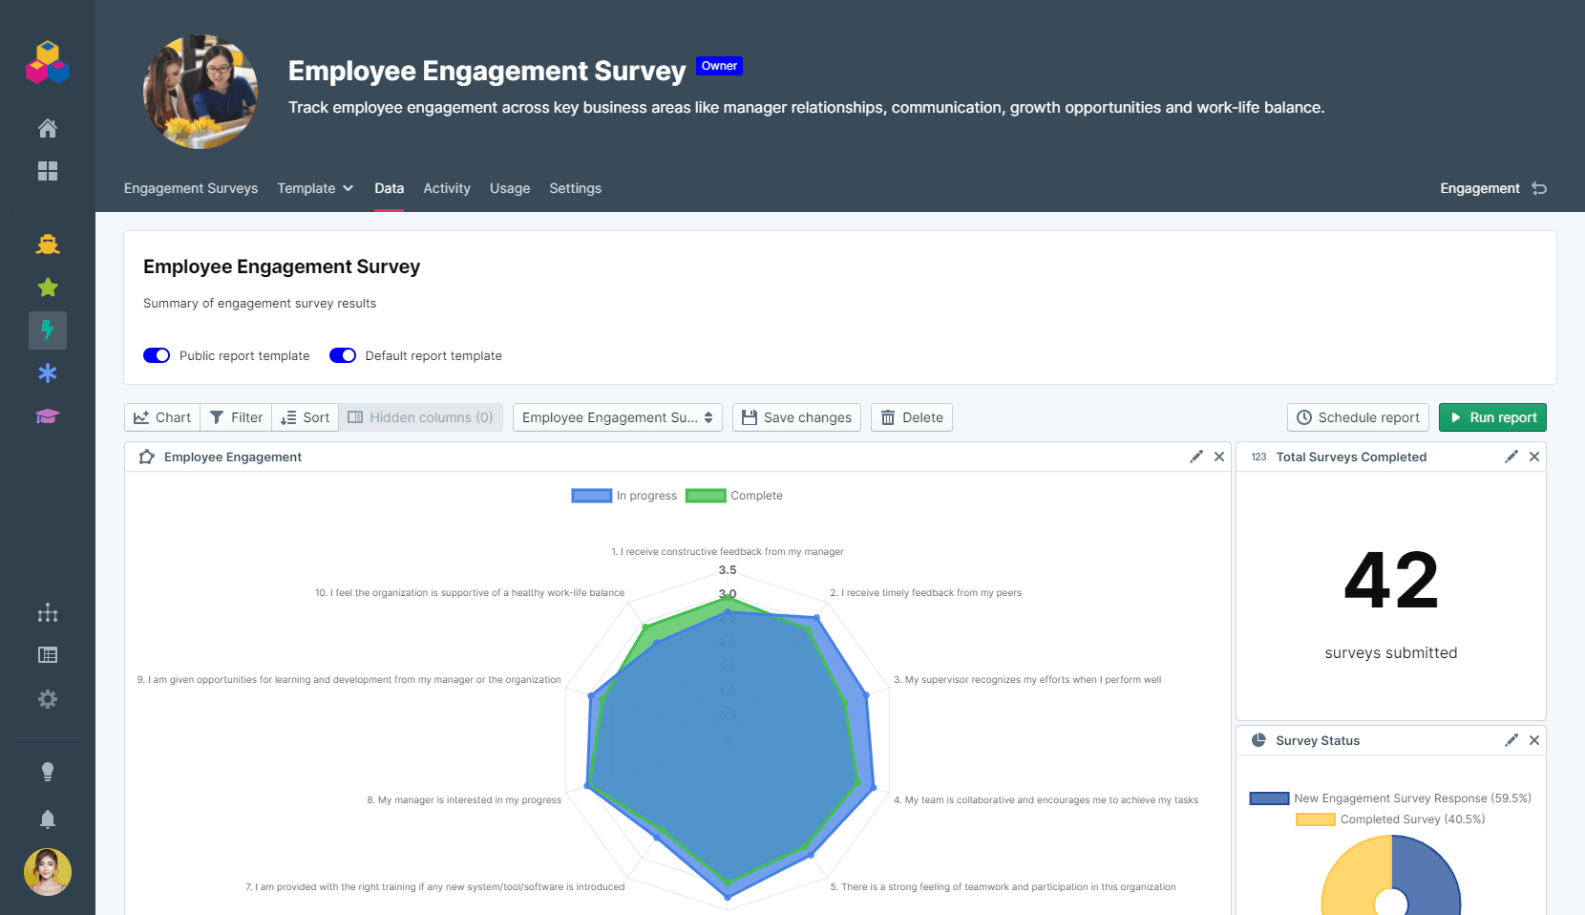Click the 42 surveys count
Viewport: 1585px width, 915px height.
pos(1391,580)
